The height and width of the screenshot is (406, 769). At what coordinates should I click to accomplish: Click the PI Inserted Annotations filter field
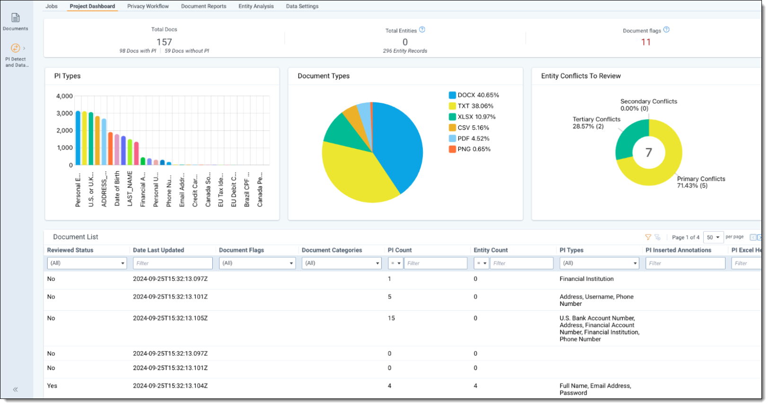[x=685, y=263]
